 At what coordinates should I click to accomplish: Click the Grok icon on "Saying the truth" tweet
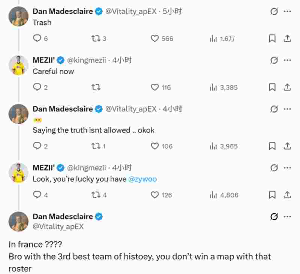point(274,109)
